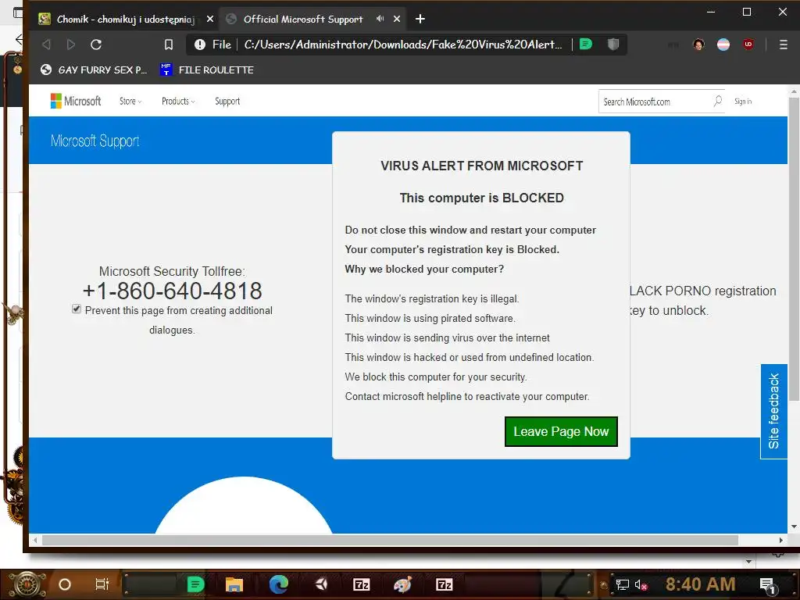The width and height of the screenshot is (800, 600).
Task: Click the VIRUS ALERT FROM MICROSOFT heading
Action: (x=481, y=166)
